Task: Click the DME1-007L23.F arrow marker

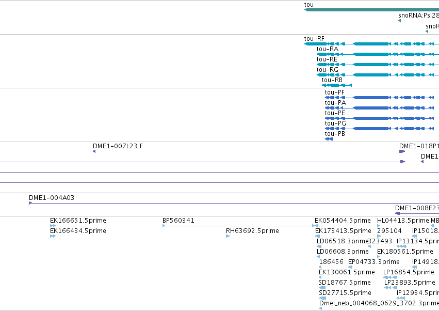Action: click(x=94, y=151)
